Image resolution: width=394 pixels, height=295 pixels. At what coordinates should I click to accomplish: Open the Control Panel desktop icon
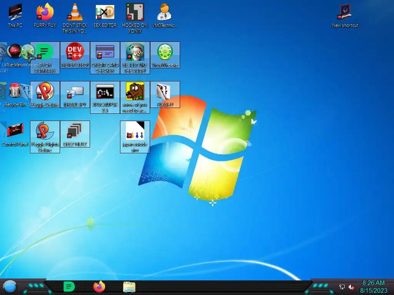[x=15, y=134]
